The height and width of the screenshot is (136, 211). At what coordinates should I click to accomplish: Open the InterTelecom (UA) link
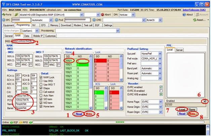coord(194,10)
